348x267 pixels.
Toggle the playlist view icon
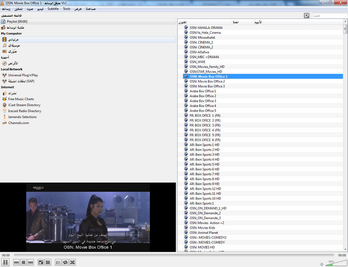58,262
